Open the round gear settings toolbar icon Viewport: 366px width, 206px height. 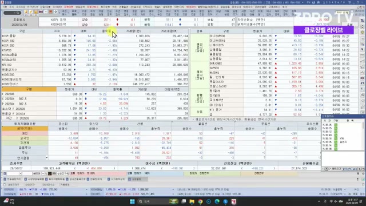55,11
